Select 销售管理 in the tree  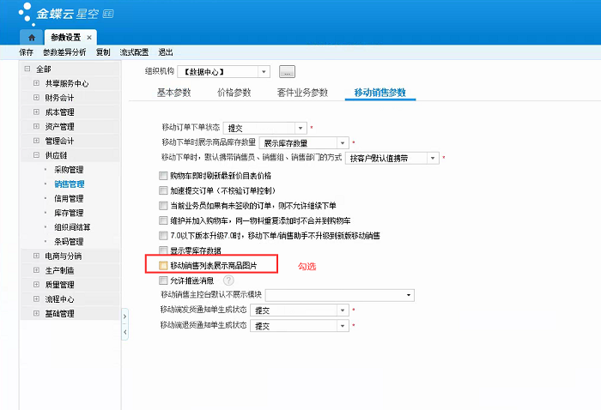point(69,184)
